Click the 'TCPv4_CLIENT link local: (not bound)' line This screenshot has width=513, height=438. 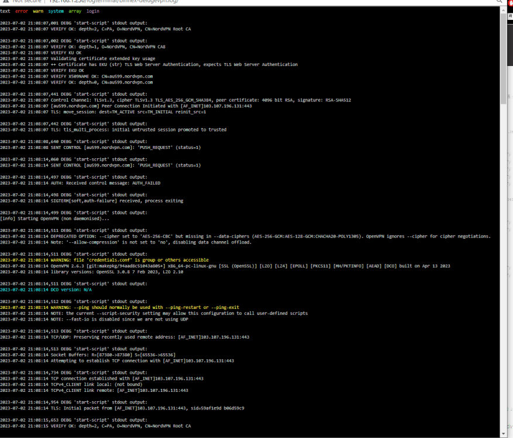(x=71, y=385)
